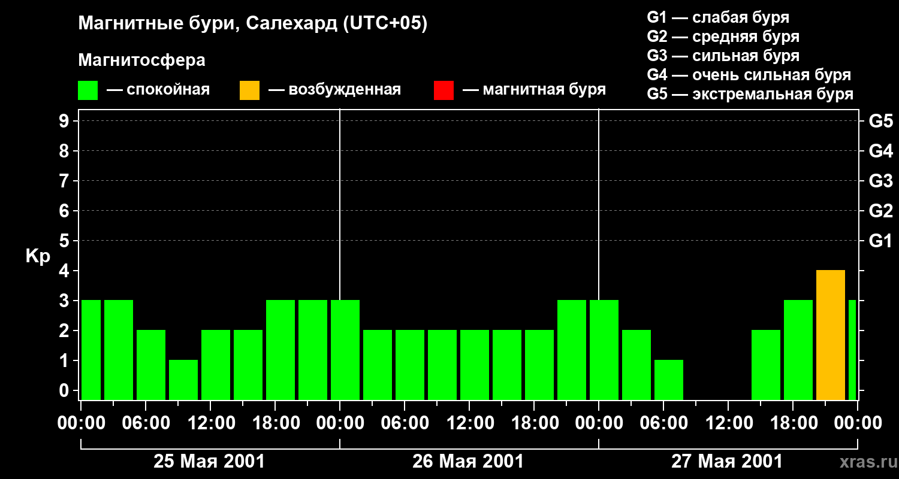Click the G1 mark on the right axis
The width and height of the screenshot is (899, 479).
click(x=880, y=241)
